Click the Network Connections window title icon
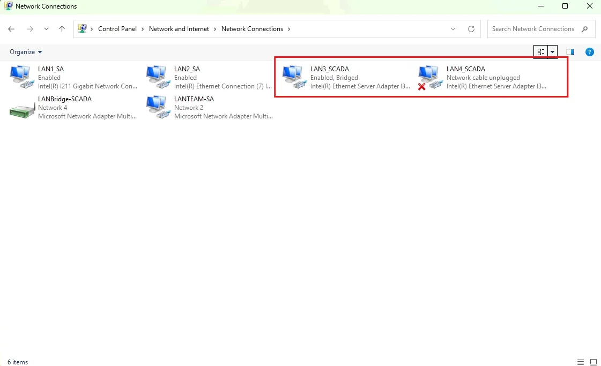601x366 pixels. pyautogui.click(x=8, y=6)
